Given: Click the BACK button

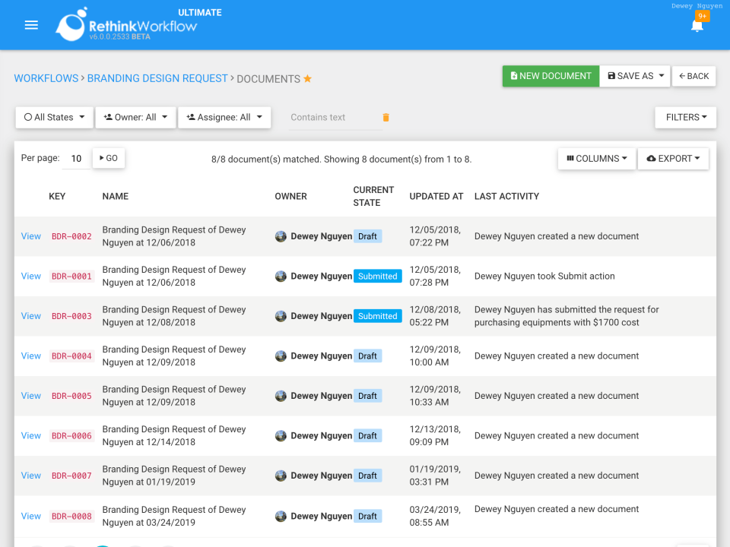Looking at the screenshot, I should coord(693,76).
